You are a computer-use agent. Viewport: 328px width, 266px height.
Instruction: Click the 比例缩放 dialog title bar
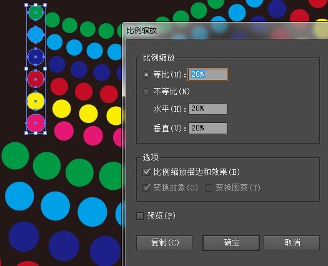pos(225,31)
